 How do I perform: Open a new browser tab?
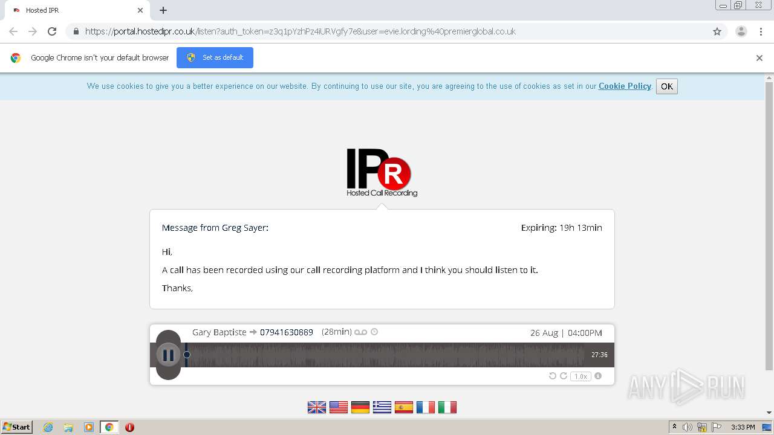pos(163,10)
